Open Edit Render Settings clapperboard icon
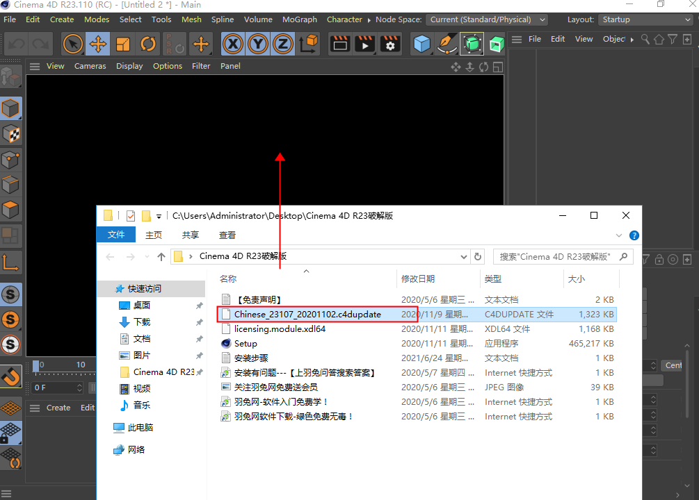Screen dimensions: 699x500 coord(389,44)
